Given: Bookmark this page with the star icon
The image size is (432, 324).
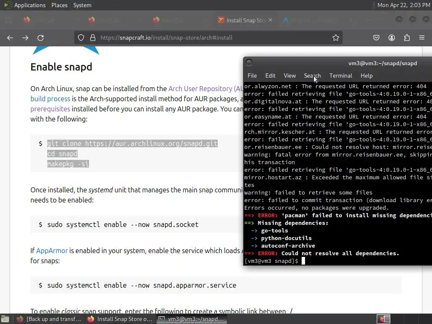Looking at the screenshot, I should click(335, 38).
